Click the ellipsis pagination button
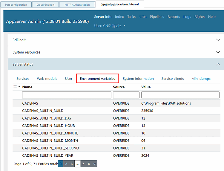This screenshot has width=224, height=171. point(78,164)
